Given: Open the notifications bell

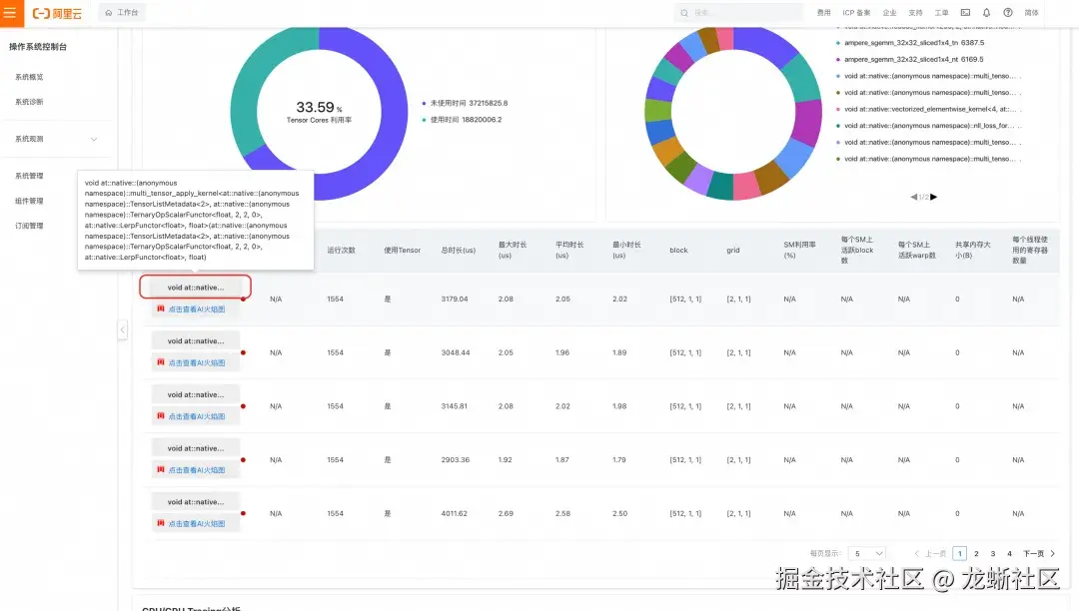Looking at the screenshot, I should tap(986, 12).
